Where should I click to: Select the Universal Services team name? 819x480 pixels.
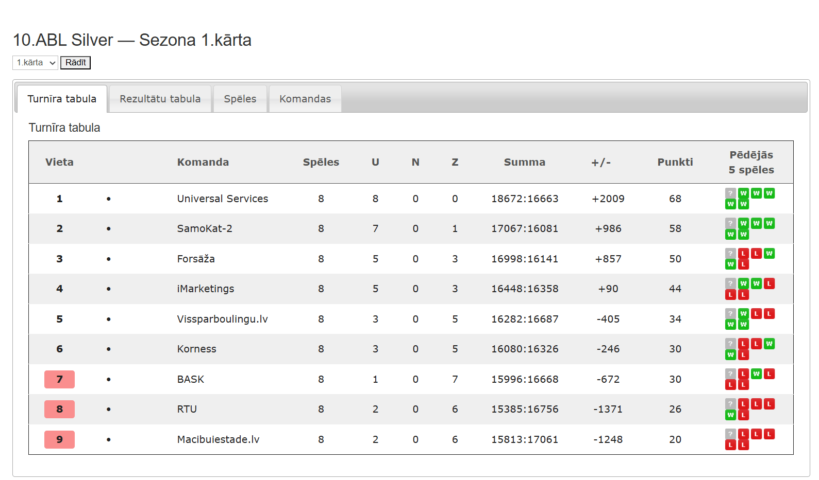click(x=223, y=199)
